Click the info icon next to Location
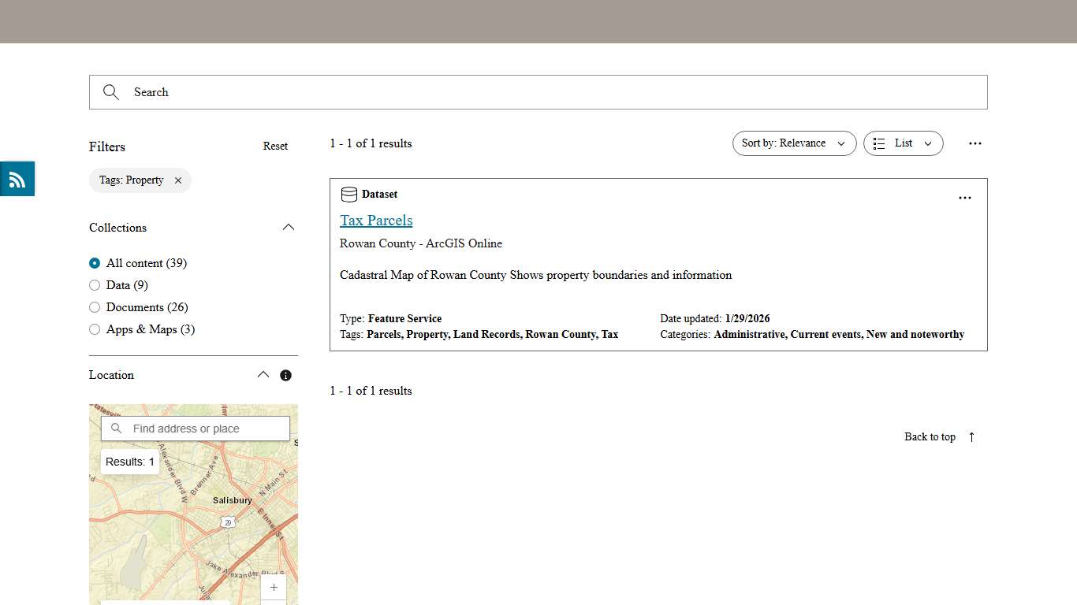This screenshot has width=1077, height=605. coord(285,375)
